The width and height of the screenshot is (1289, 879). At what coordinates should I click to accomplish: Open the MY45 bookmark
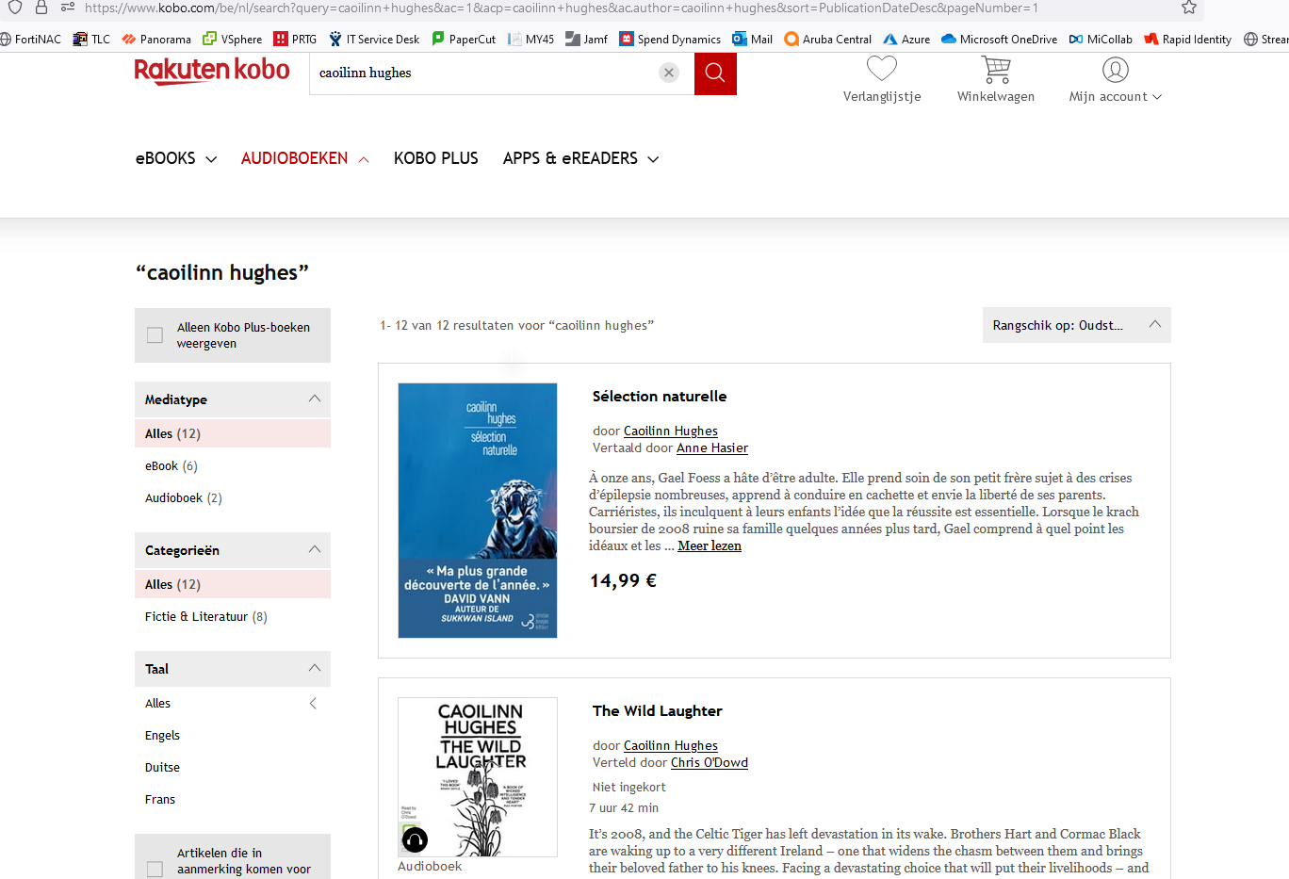(530, 39)
